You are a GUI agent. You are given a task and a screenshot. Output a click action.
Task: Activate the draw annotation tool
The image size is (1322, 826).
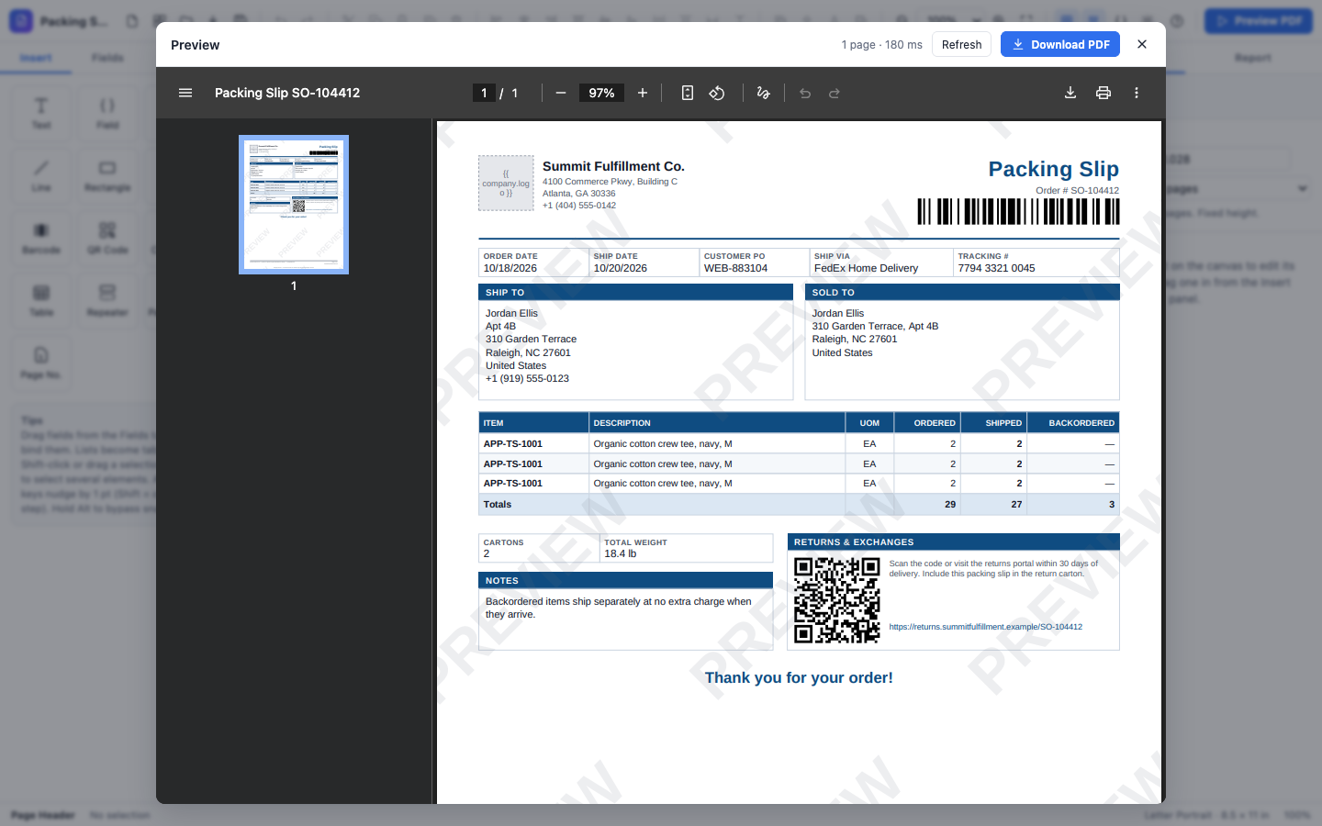[763, 93]
